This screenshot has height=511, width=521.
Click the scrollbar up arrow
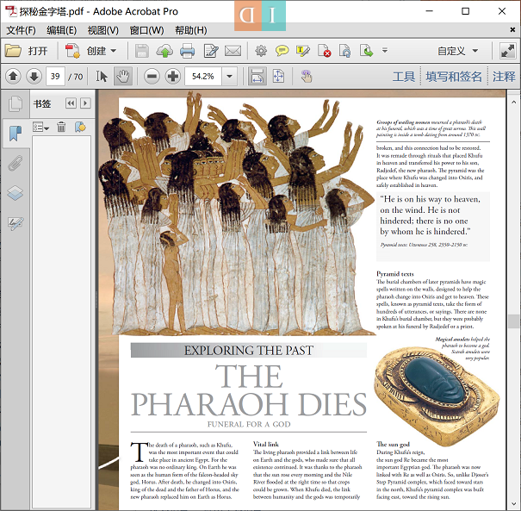[x=514, y=103]
